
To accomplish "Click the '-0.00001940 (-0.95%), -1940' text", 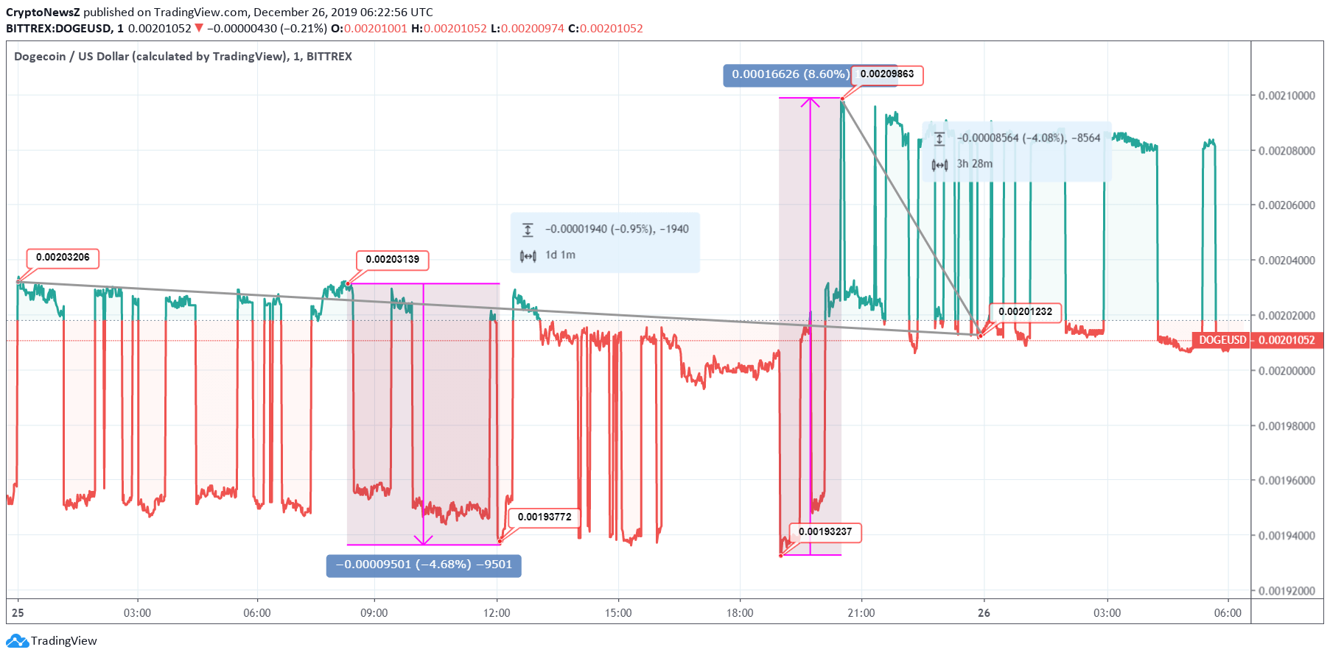I will (617, 230).
